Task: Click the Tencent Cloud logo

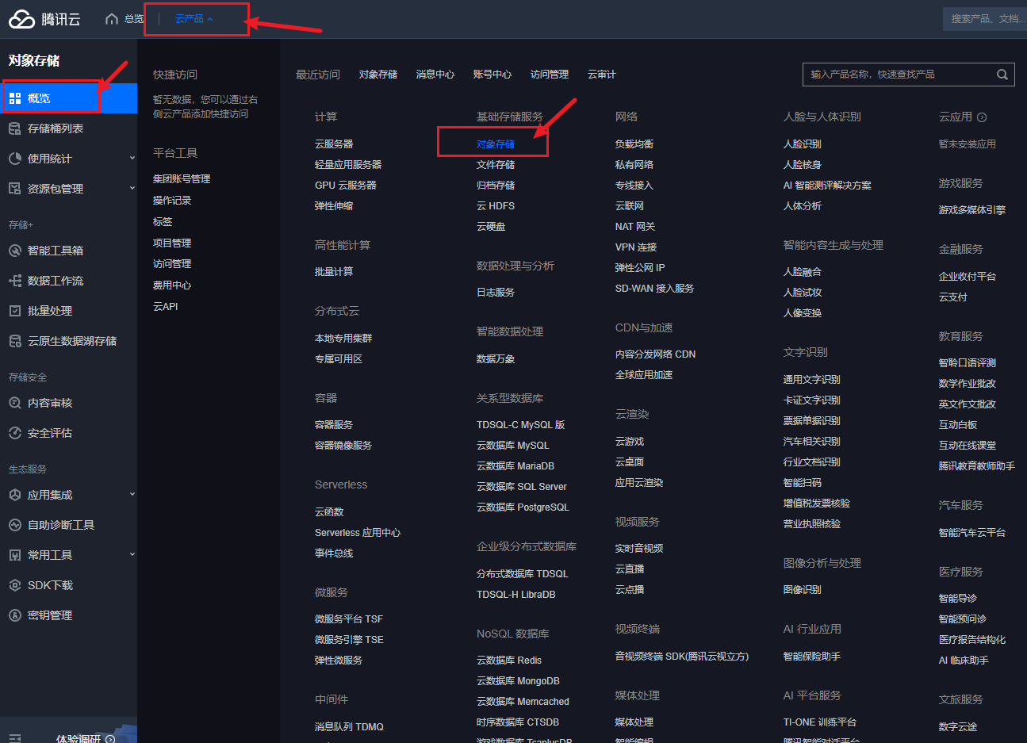Action: click(44, 19)
